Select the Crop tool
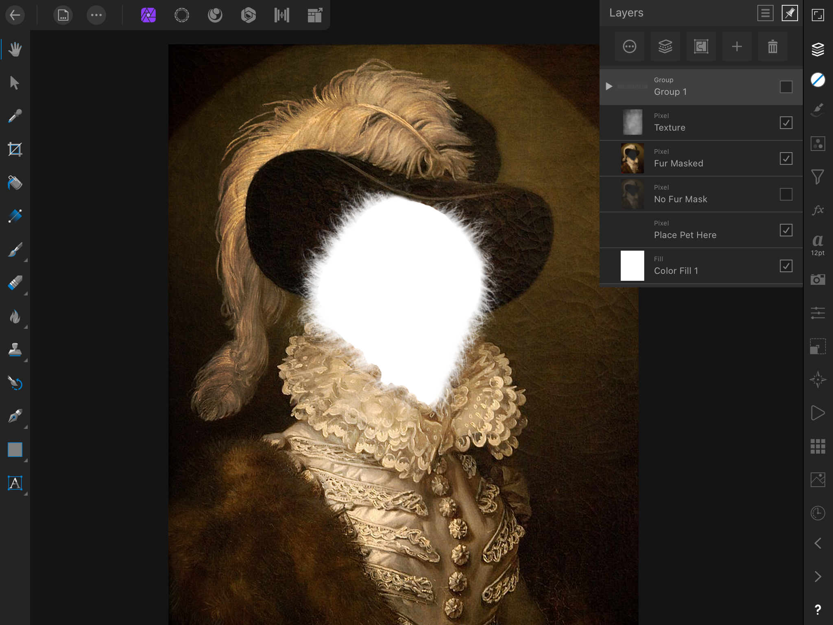Viewport: 833px width, 625px height. pyautogui.click(x=15, y=150)
